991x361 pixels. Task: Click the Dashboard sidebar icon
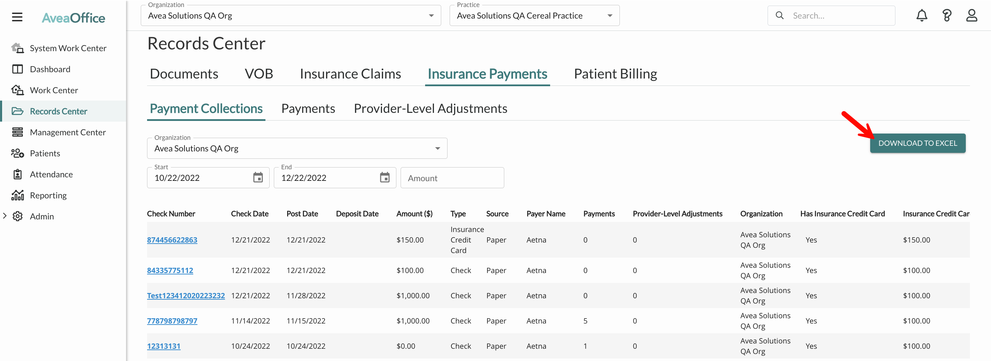(17, 69)
